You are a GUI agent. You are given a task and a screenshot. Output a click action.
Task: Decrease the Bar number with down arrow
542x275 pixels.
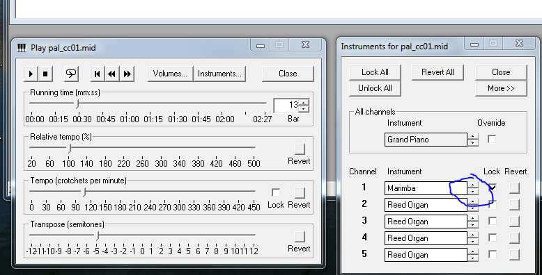click(x=304, y=109)
